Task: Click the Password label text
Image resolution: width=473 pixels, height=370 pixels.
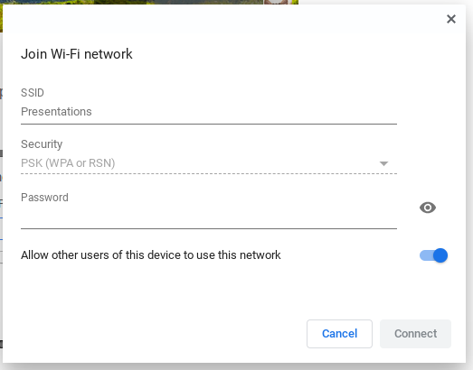Action: [x=44, y=198]
